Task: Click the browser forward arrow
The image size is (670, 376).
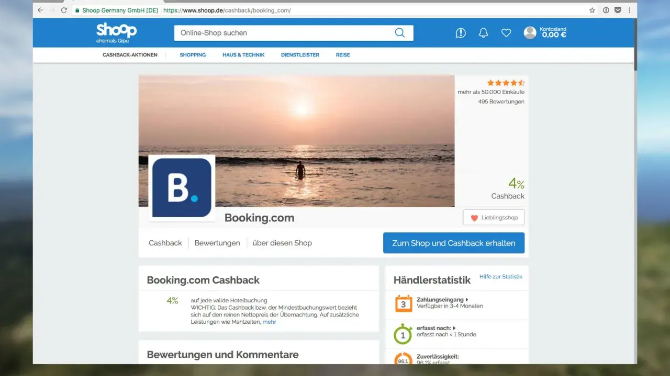Action: click(x=52, y=10)
